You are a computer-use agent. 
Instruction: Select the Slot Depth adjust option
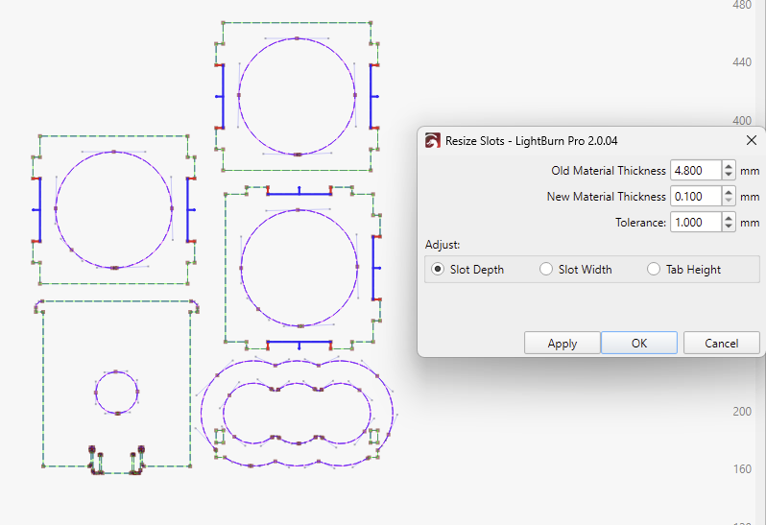[x=438, y=270]
